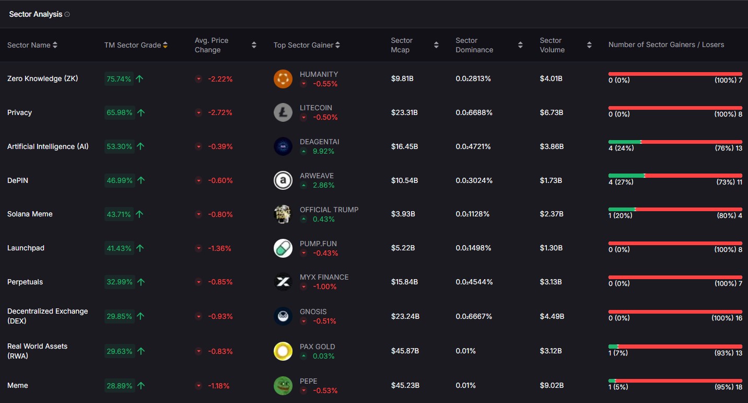Click the PEPE frog logo

[x=283, y=386]
